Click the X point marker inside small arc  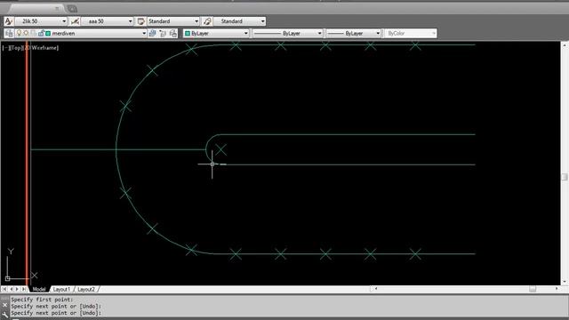pyautogui.click(x=220, y=149)
